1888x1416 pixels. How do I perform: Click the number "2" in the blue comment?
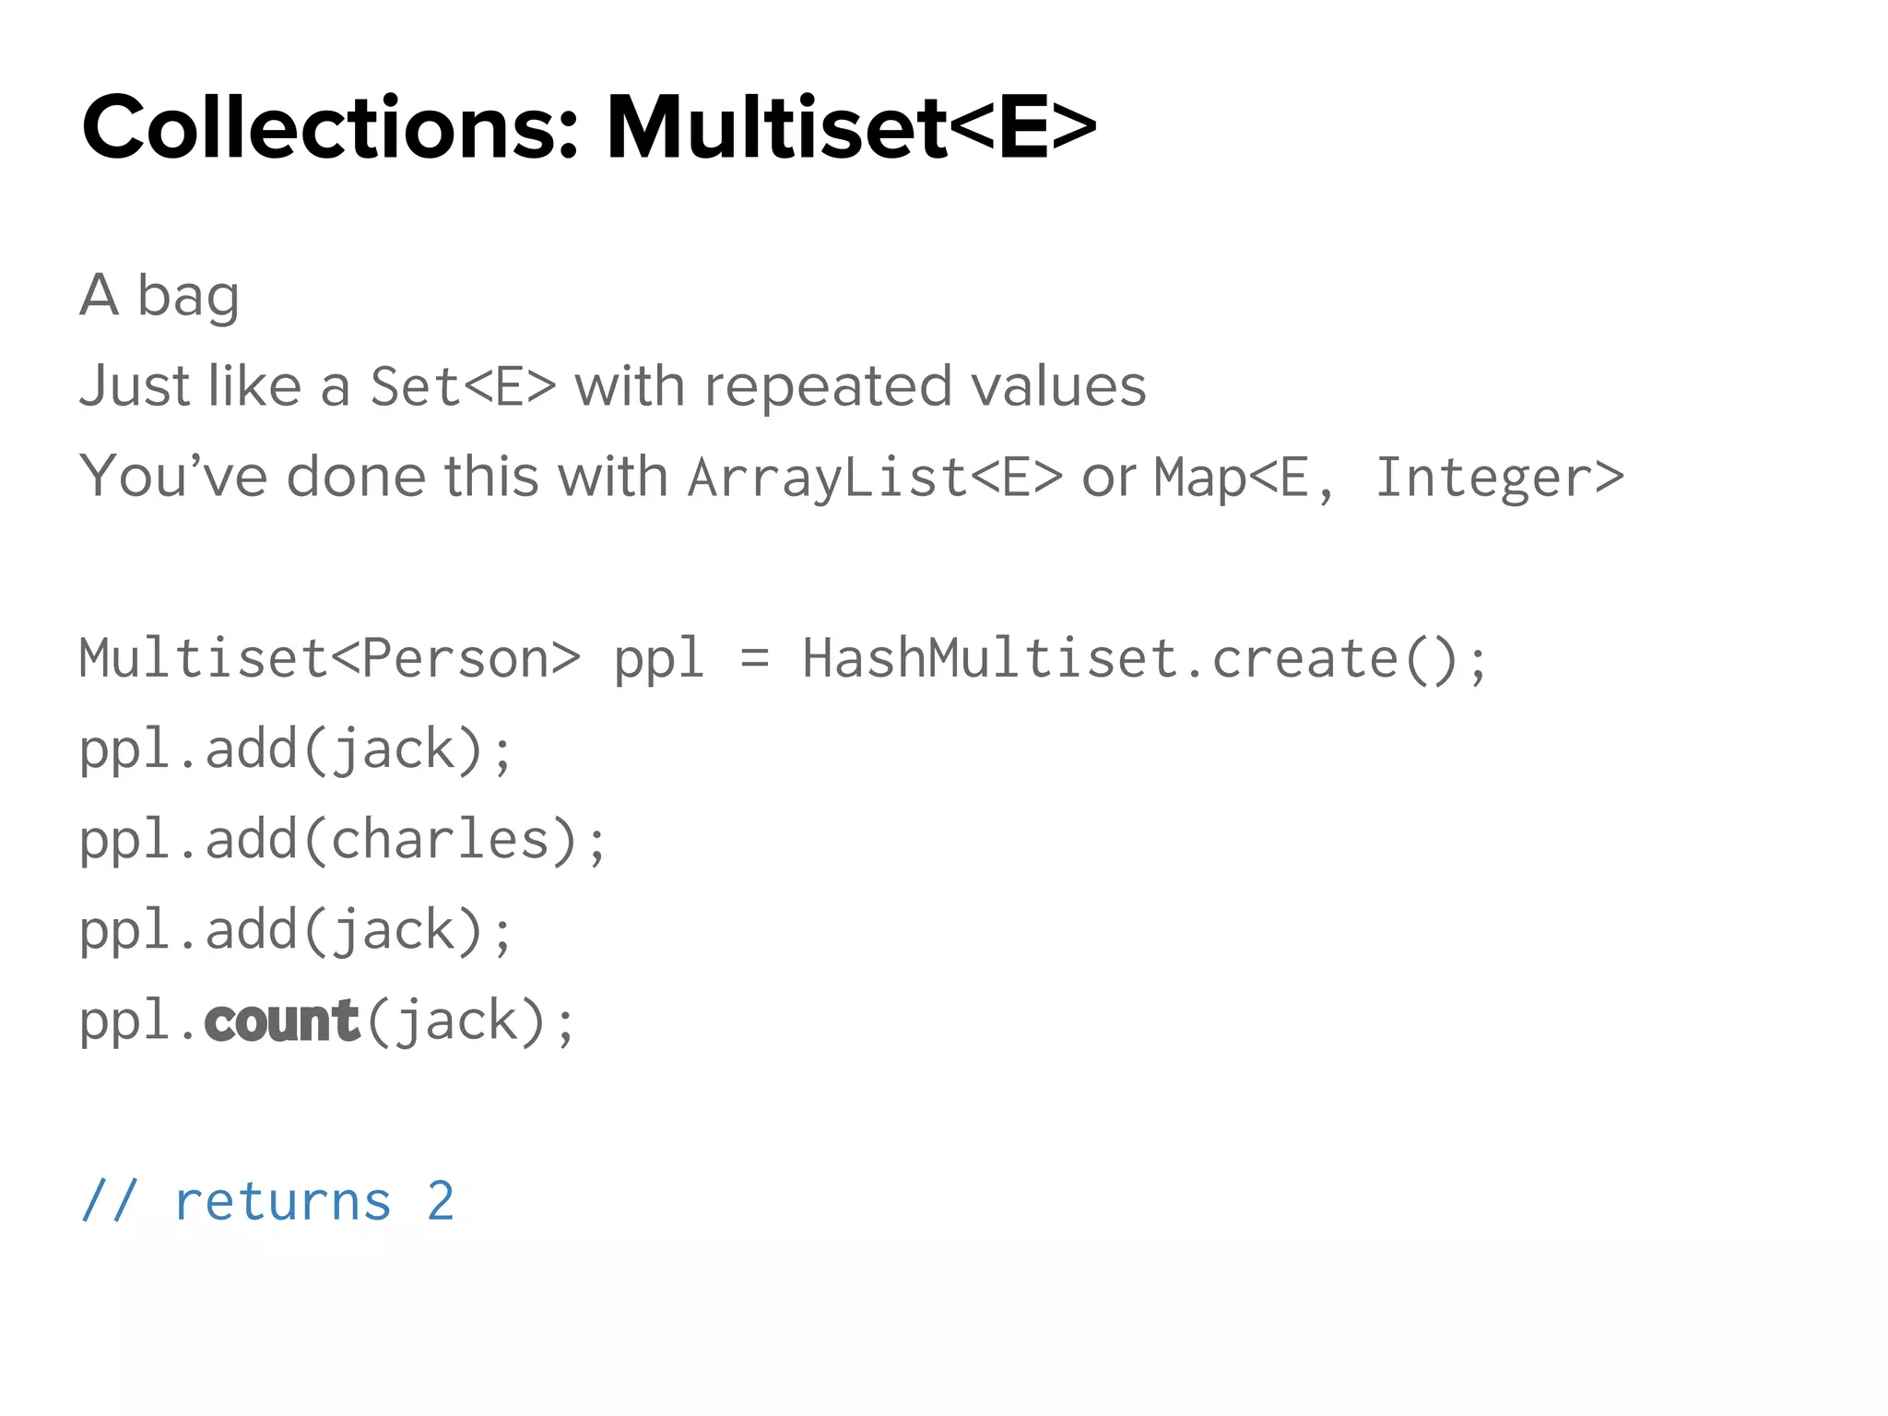[x=441, y=1201]
